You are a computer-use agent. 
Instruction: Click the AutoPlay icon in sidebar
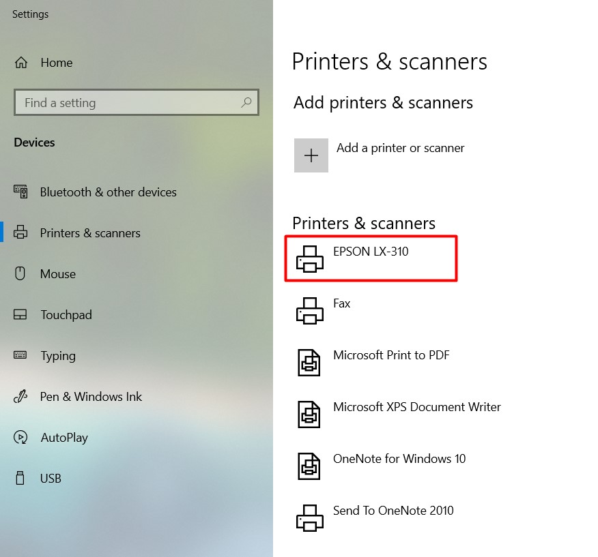(x=20, y=437)
